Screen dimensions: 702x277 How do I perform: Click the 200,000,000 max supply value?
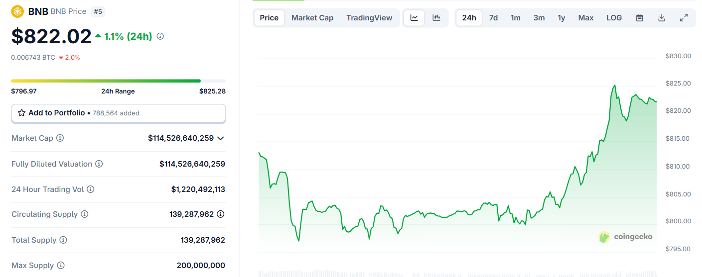click(201, 266)
